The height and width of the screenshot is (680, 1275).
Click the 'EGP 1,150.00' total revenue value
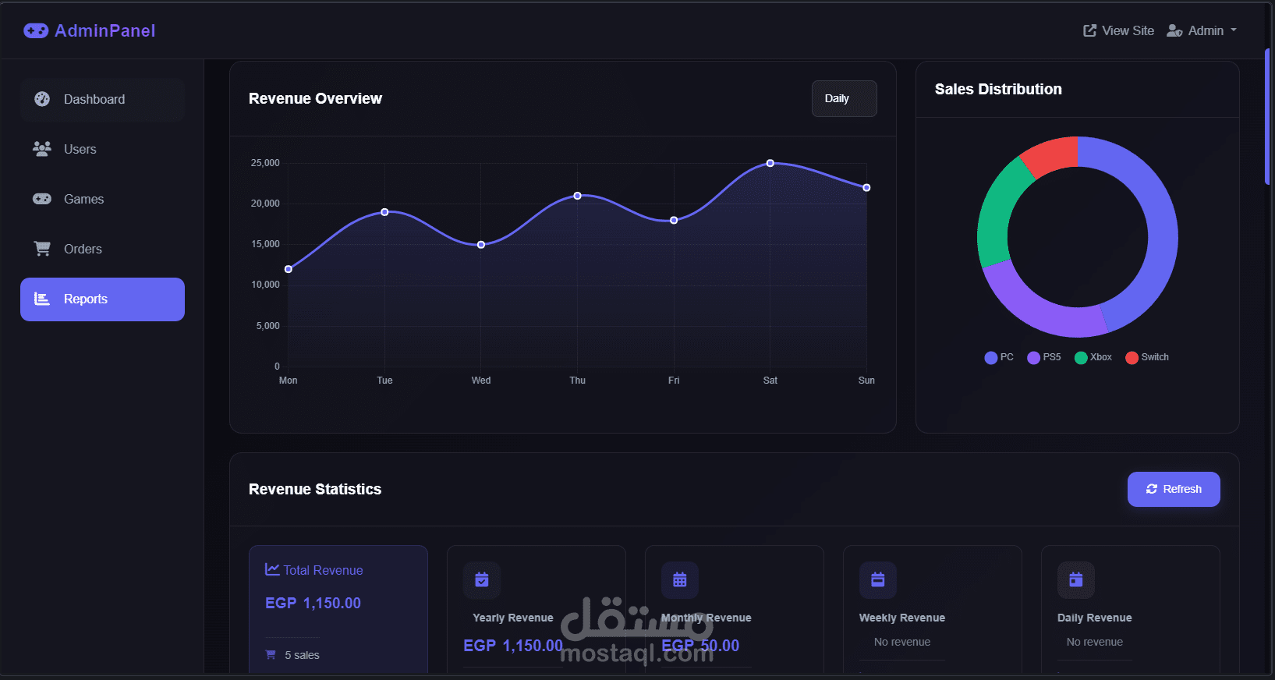[x=313, y=603]
